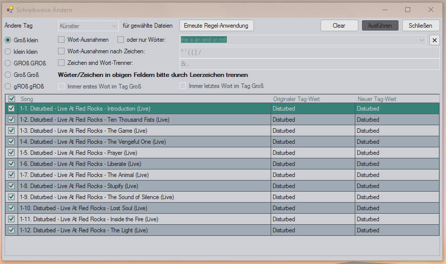Close the Schreibweise Ändern window
The image size is (446, 264).
pos(431,10)
